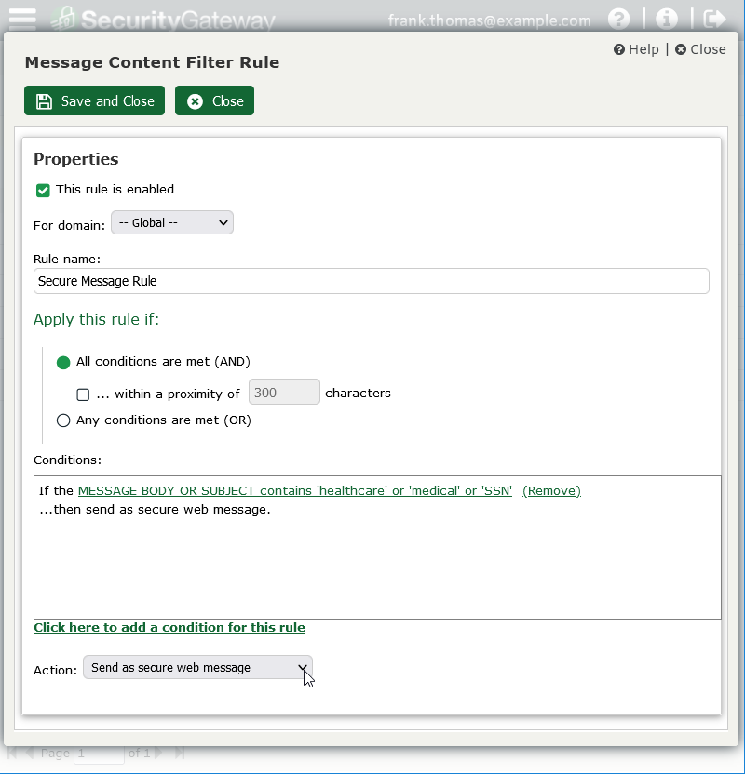Select 'Any conditions are met (OR)' radio button

[63, 420]
